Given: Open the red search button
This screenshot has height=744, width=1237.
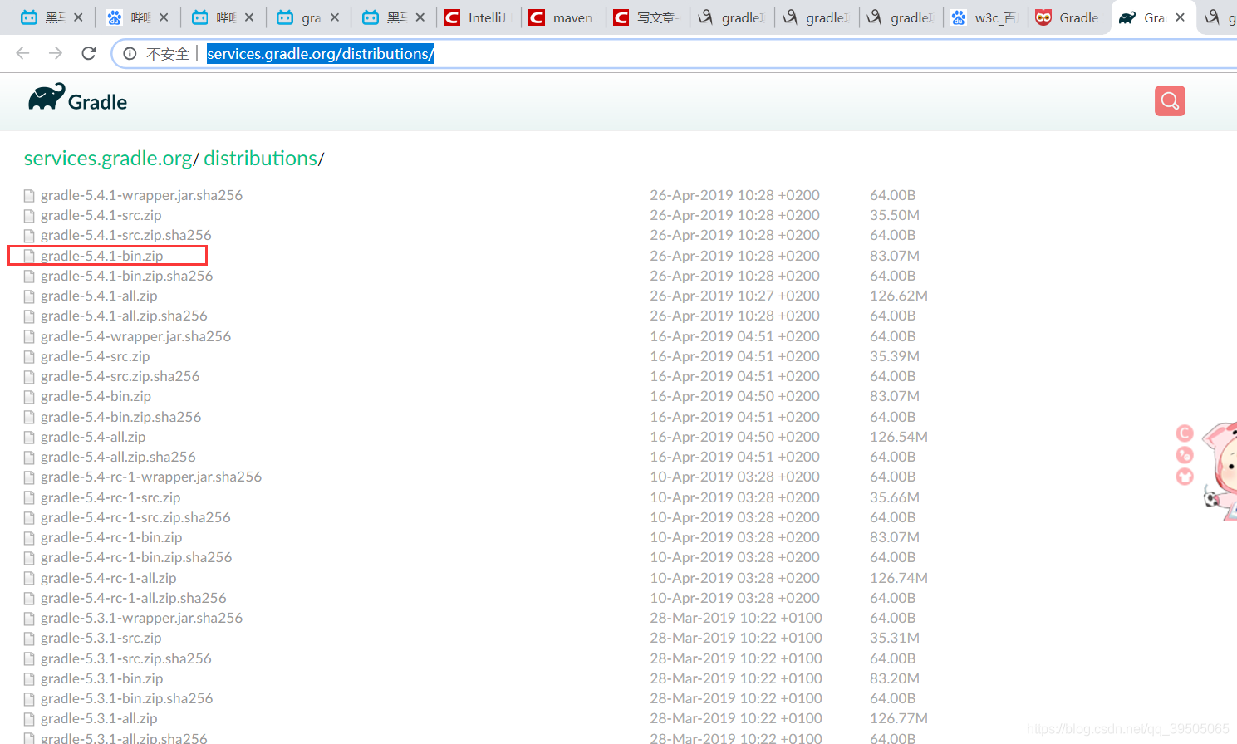Looking at the screenshot, I should pos(1170,101).
